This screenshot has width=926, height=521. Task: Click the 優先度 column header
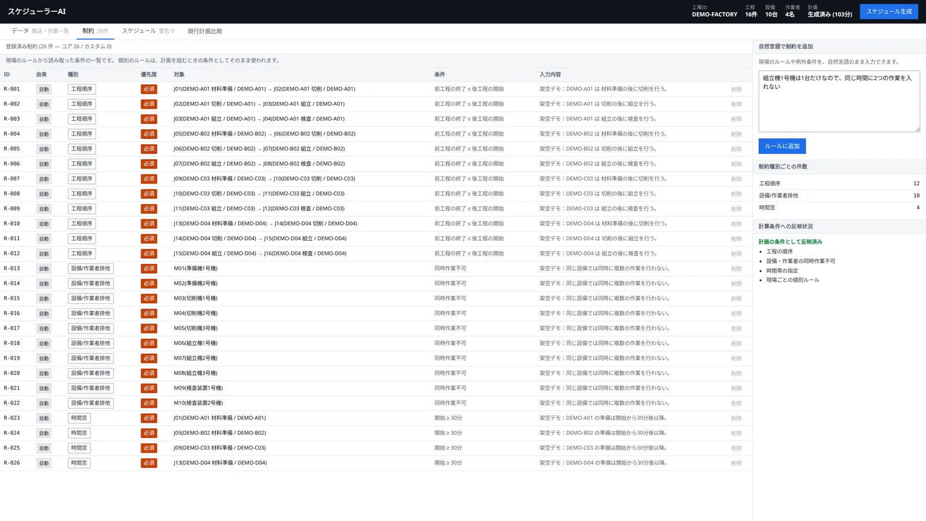pos(149,75)
